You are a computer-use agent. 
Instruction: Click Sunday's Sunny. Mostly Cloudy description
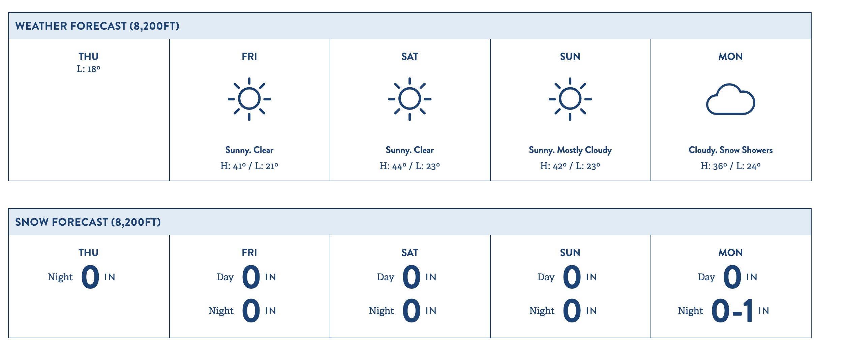570,150
